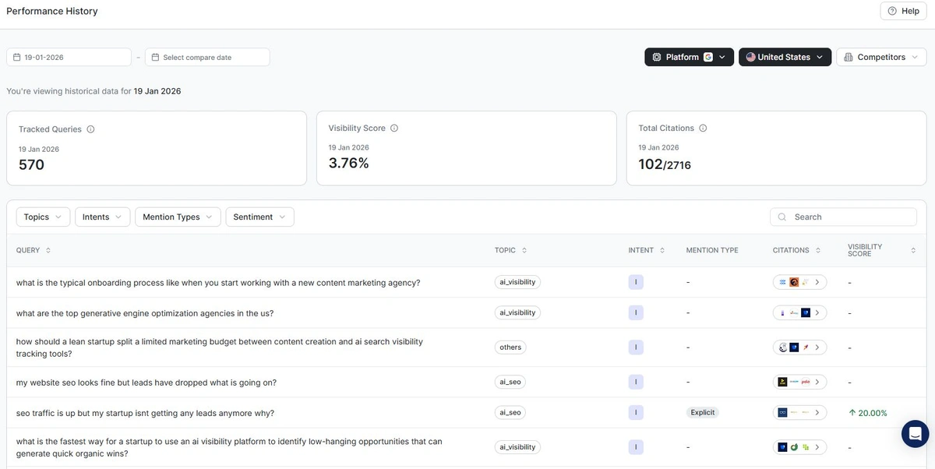This screenshot has height=469, width=935.
Task: Click the Google logo in the Platform filter
Action: 708,57
